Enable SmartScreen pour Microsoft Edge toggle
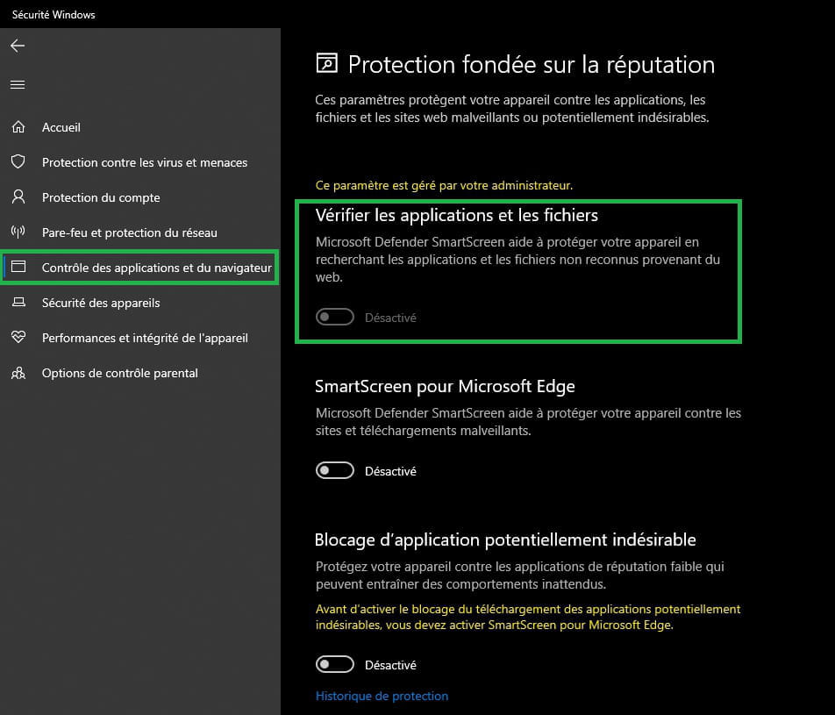 point(335,470)
